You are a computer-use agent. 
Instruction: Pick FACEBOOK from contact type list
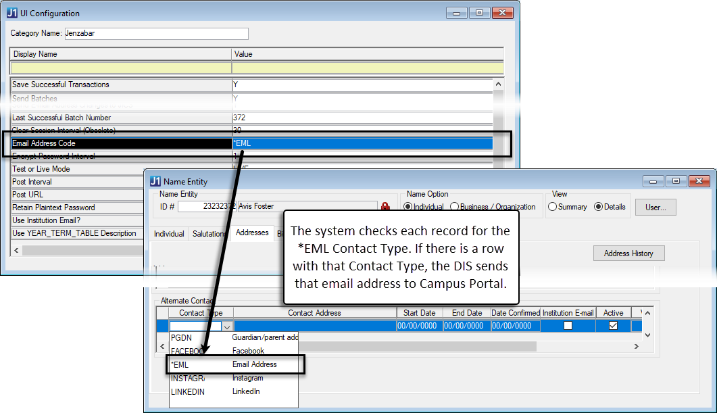pyautogui.click(x=234, y=351)
